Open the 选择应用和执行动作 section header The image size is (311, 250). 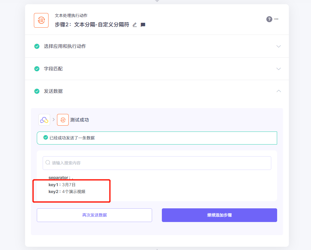click(x=157, y=46)
